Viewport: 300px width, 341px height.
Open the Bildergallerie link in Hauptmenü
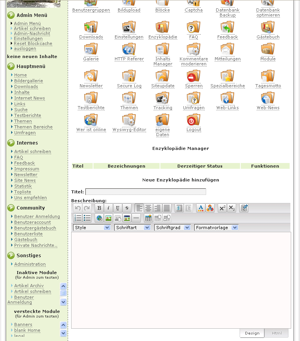coord(28,81)
